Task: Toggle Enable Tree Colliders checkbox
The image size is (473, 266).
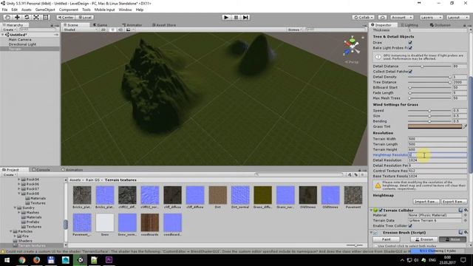Action: [x=410, y=225]
